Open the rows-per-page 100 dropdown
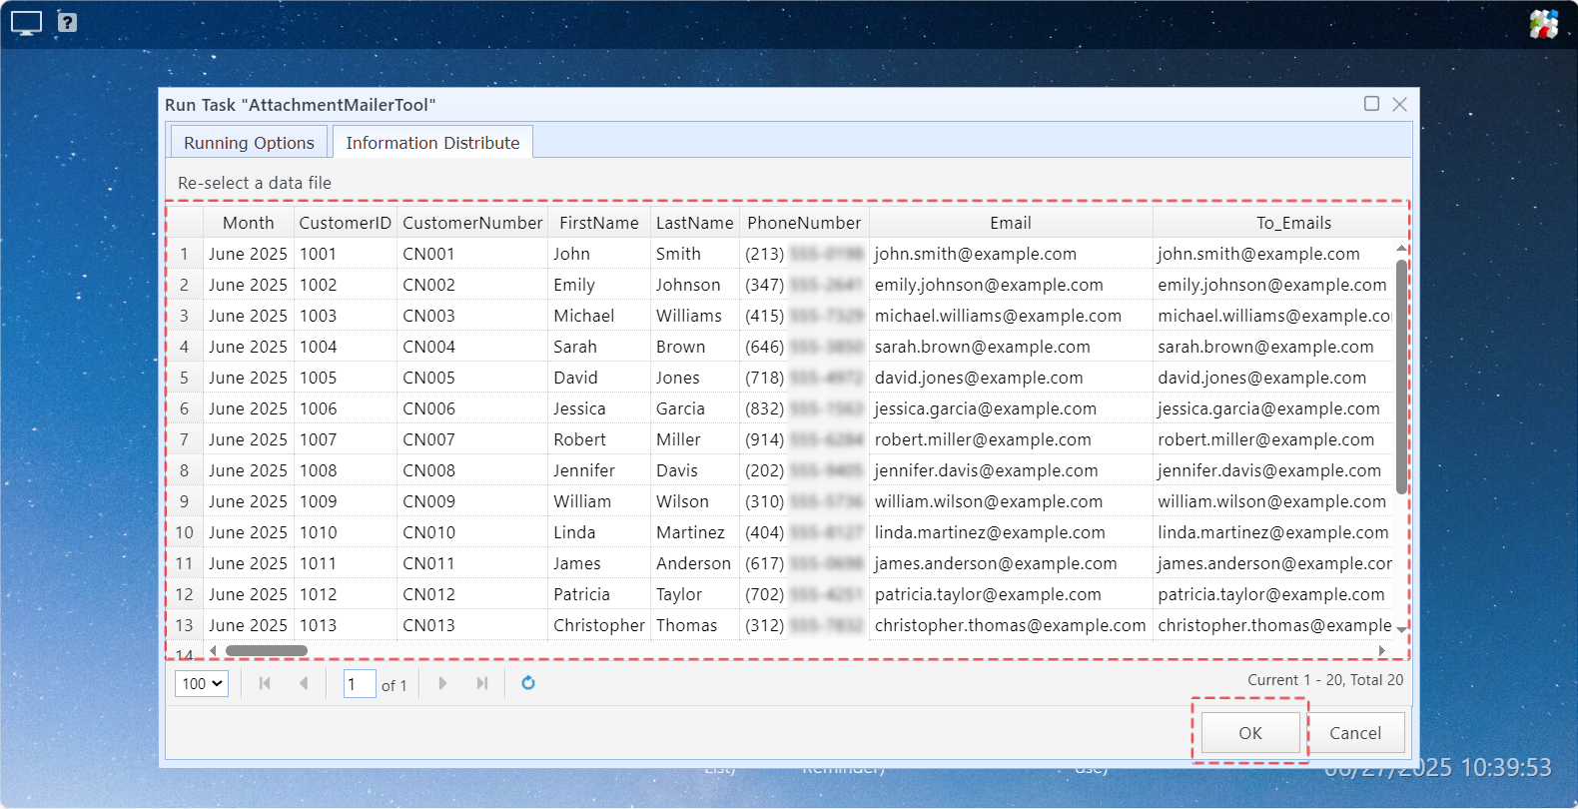1578x809 pixels. tap(202, 684)
